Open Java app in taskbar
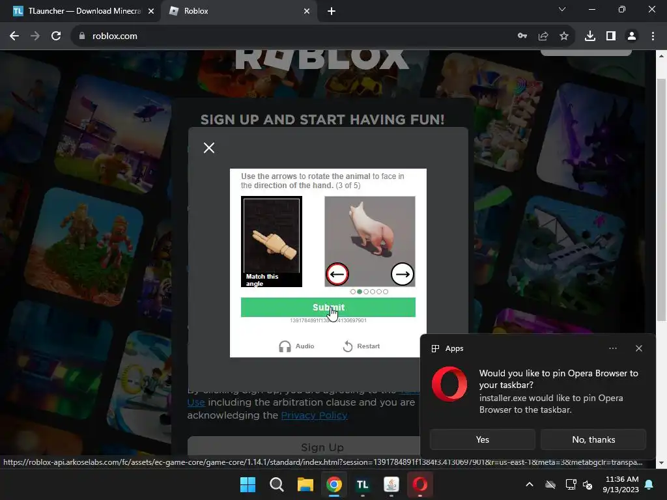 [391, 484]
